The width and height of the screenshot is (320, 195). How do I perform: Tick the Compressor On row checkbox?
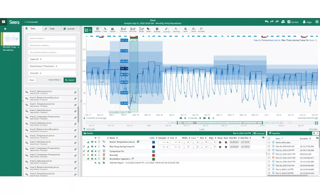pos(99,151)
